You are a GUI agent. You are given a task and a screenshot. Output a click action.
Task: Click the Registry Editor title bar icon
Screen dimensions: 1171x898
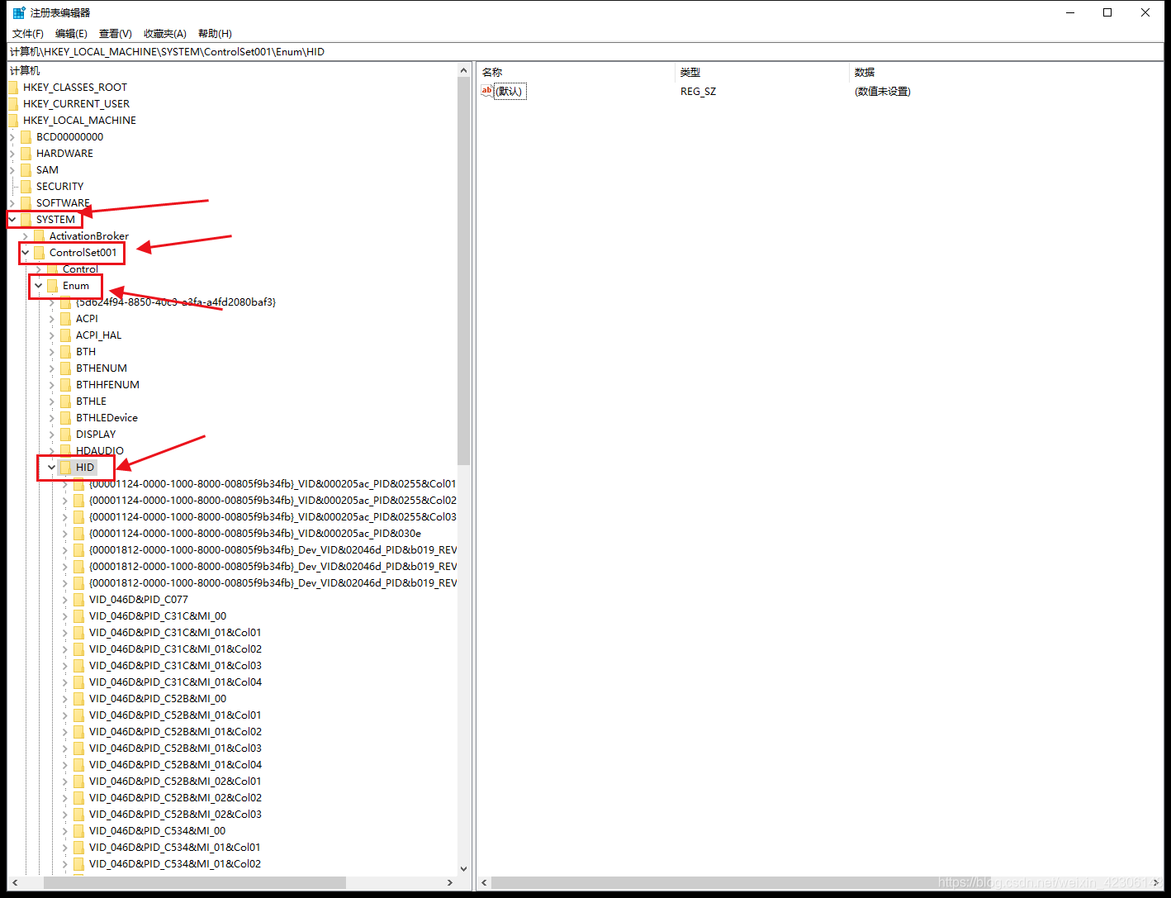tap(19, 12)
